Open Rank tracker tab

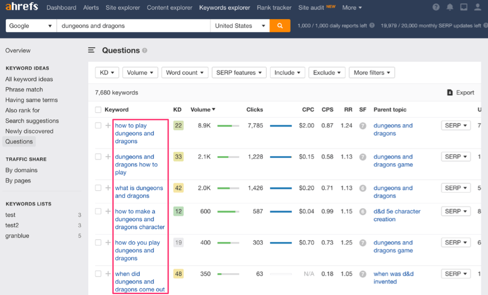(x=274, y=8)
